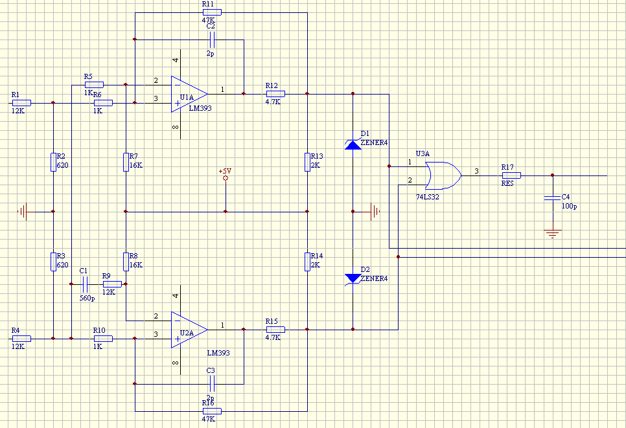Click the C4 designator text
This screenshot has height=428, width=626.
tap(566, 197)
